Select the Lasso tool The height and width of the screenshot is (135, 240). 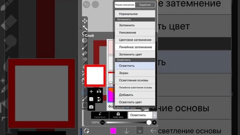tap(84, 33)
